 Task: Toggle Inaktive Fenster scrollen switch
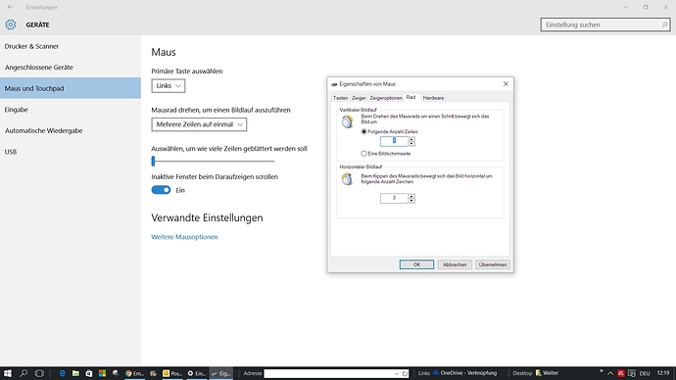click(161, 190)
